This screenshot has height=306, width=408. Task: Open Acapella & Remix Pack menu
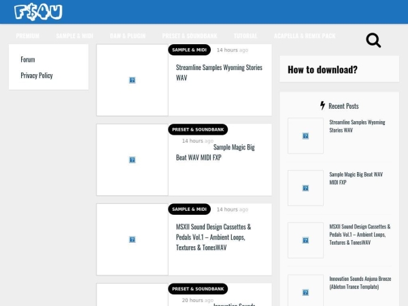(x=305, y=35)
